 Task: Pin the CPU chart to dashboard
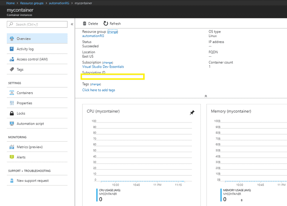(192, 113)
